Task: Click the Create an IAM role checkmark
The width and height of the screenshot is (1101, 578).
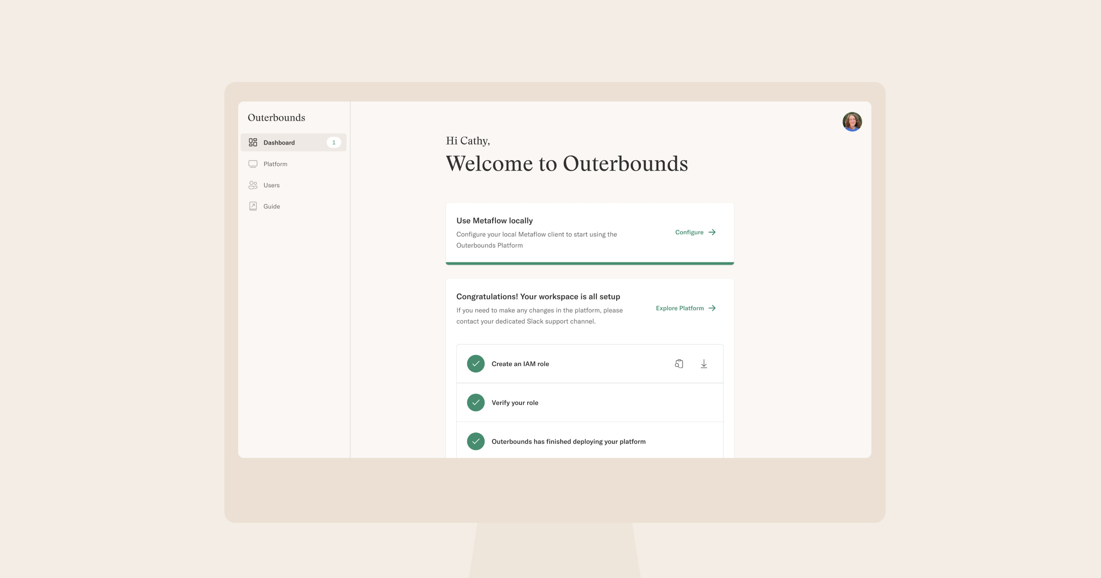Action: 476,364
